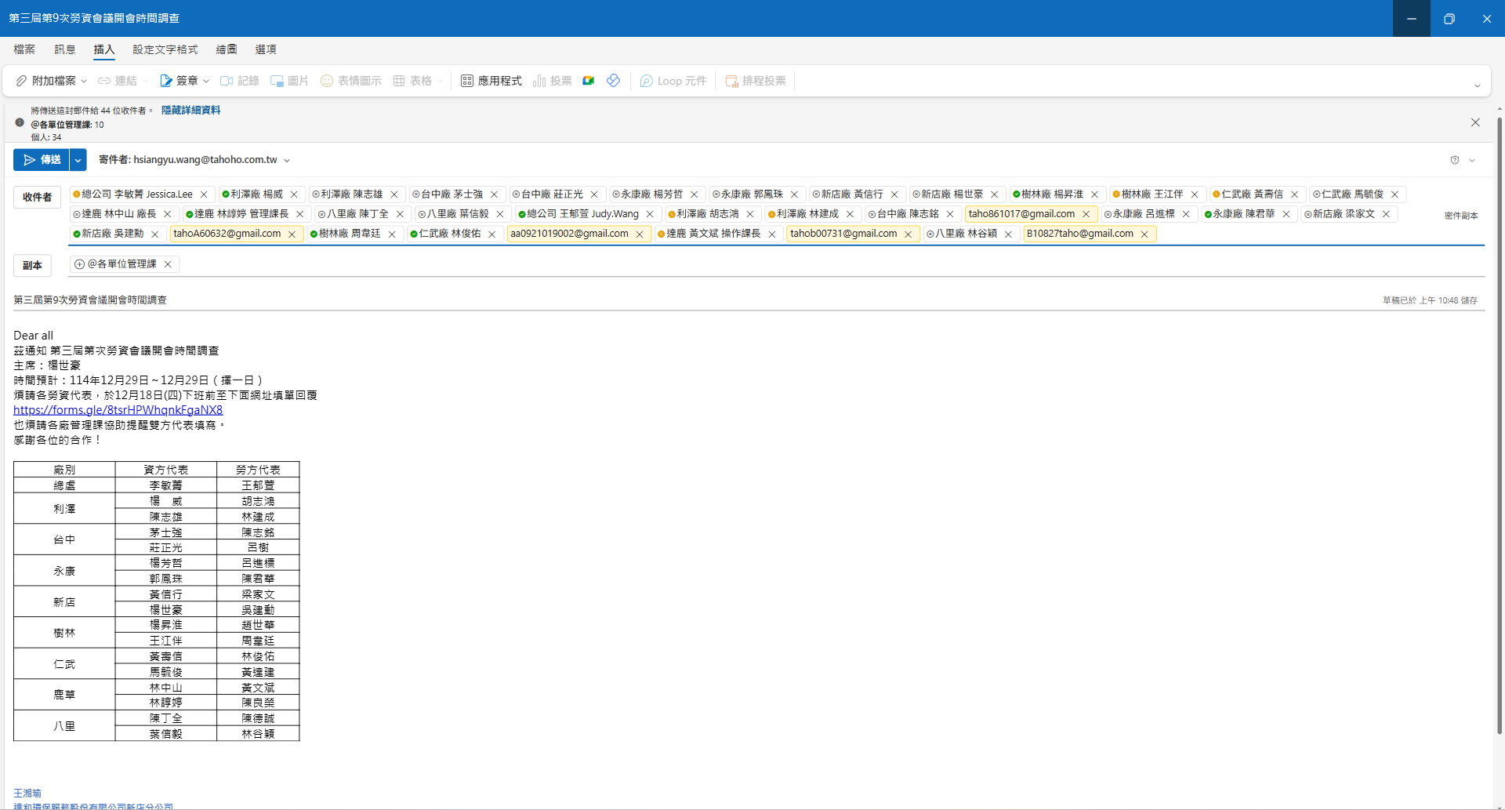This screenshot has height=810, width=1505.
Task: Expand the ribbon toolbar chevron
Action: click(x=1477, y=85)
